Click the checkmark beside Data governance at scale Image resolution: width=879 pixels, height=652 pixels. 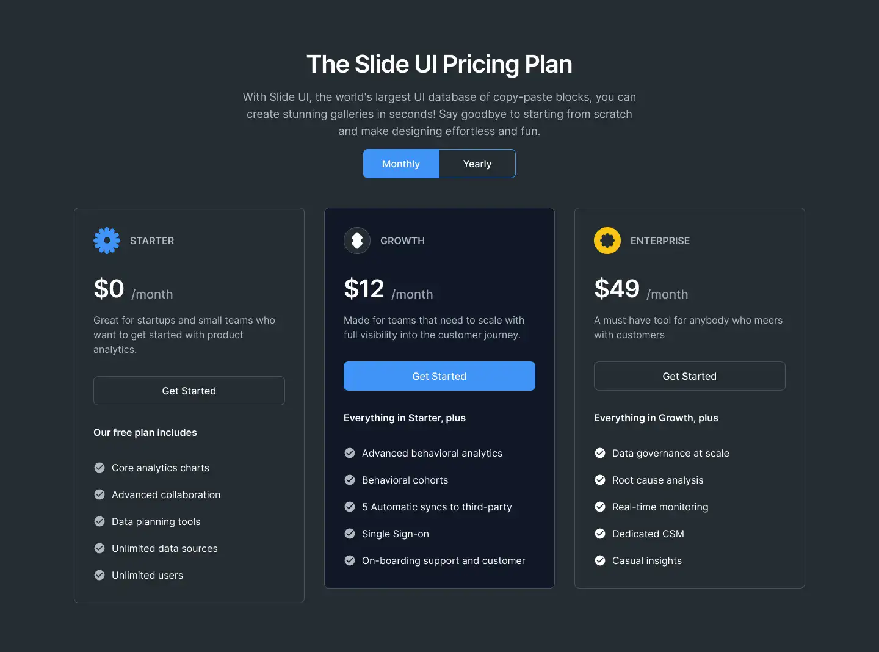(x=600, y=453)
